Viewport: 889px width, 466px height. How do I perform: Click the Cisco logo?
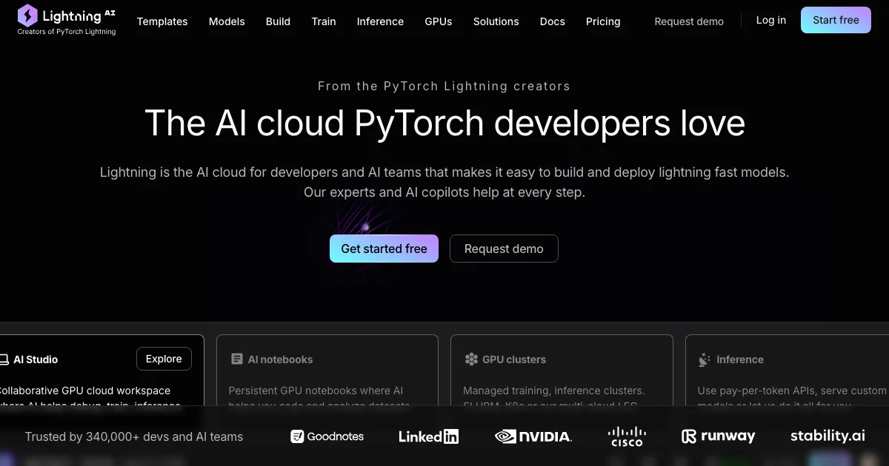click(627, 436)
